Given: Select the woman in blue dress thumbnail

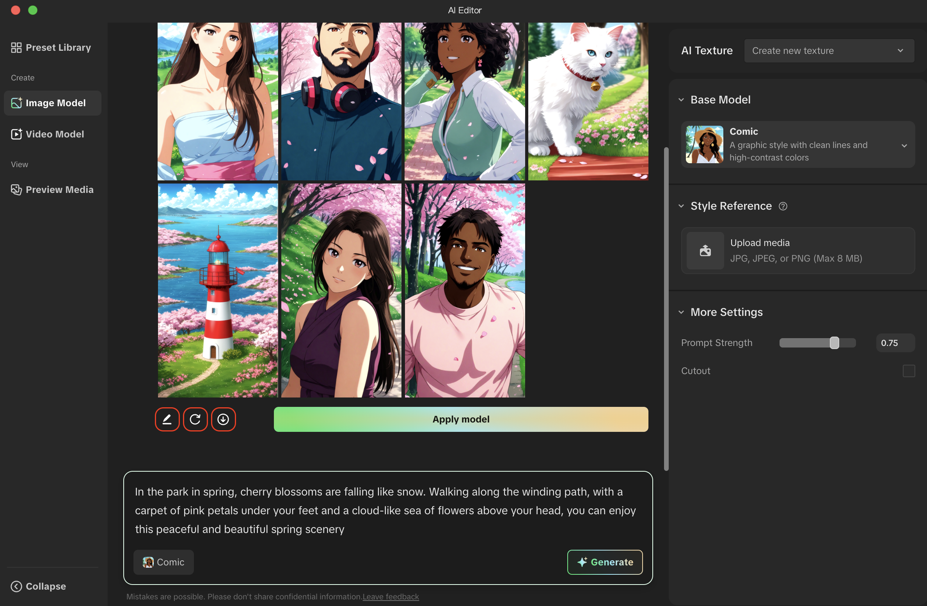Looking at the screenshot, I should 218,102.
